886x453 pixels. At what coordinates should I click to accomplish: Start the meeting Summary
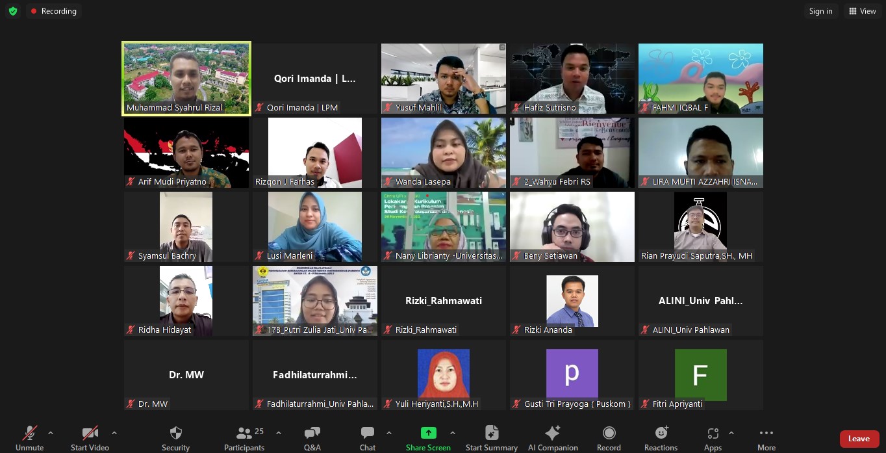[x=492, y=434]
